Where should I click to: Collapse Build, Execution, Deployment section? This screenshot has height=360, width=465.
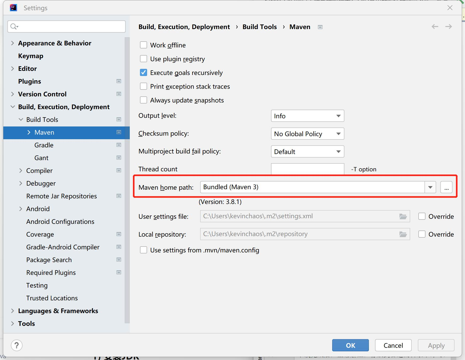(12, 107)
